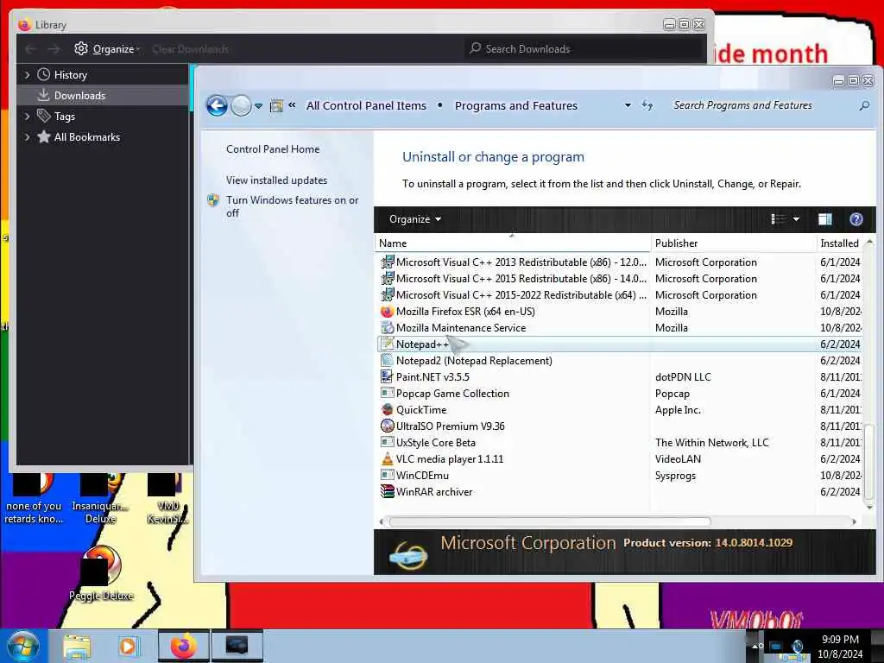The width and height of the screenshot is (884, 663).
Task: Open Peggle Deluxe desktop shortcut
Action: (x=101, y=573)
